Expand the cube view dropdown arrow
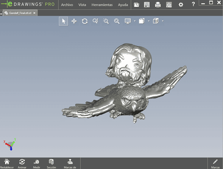The image size is (223, 169). [163, 21]
